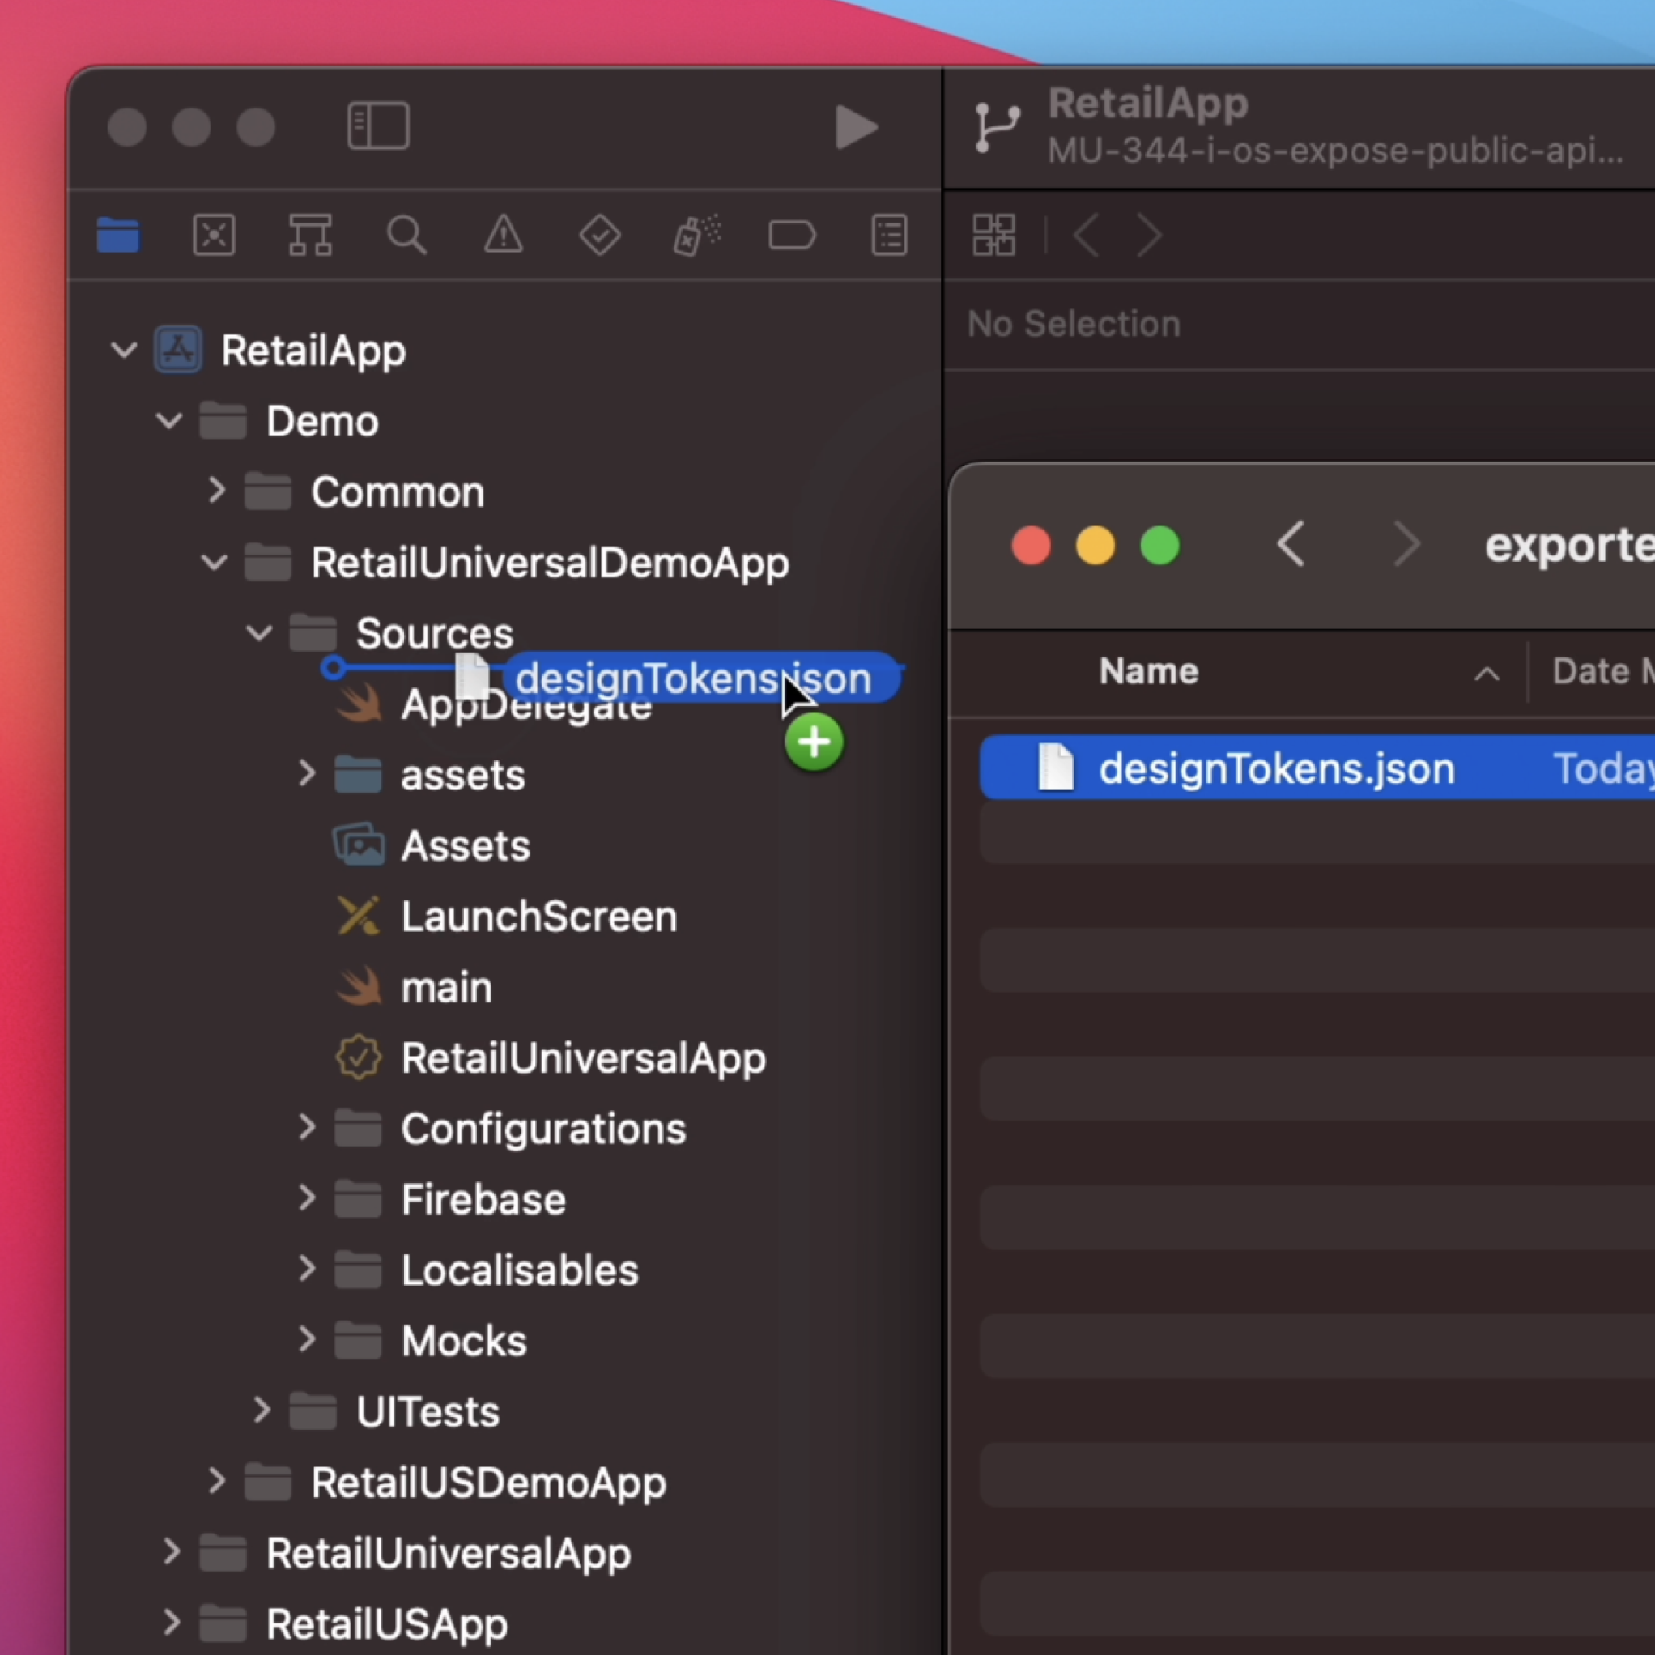Click the Finder back navigation arrow
Image resolution: width=1655 pixels, height=1655 pixels.
pos(1291,544)
